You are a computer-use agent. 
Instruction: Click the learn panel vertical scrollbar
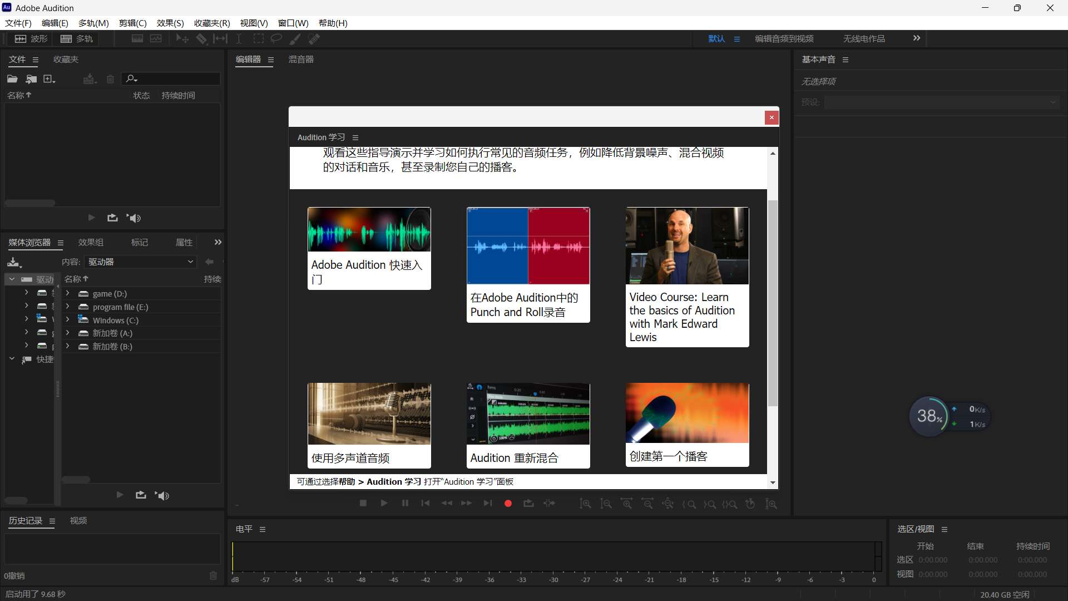(773, 303)
